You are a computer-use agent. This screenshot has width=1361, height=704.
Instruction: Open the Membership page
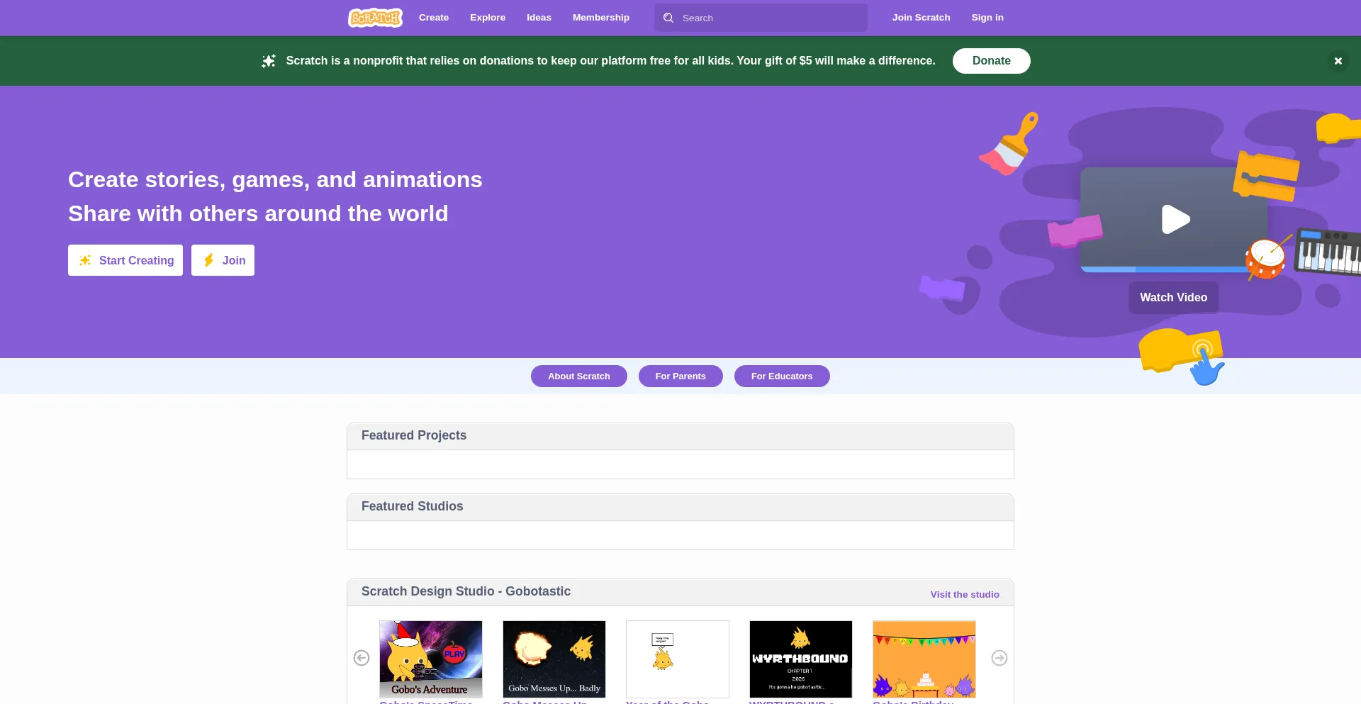[x=600, y=17]
